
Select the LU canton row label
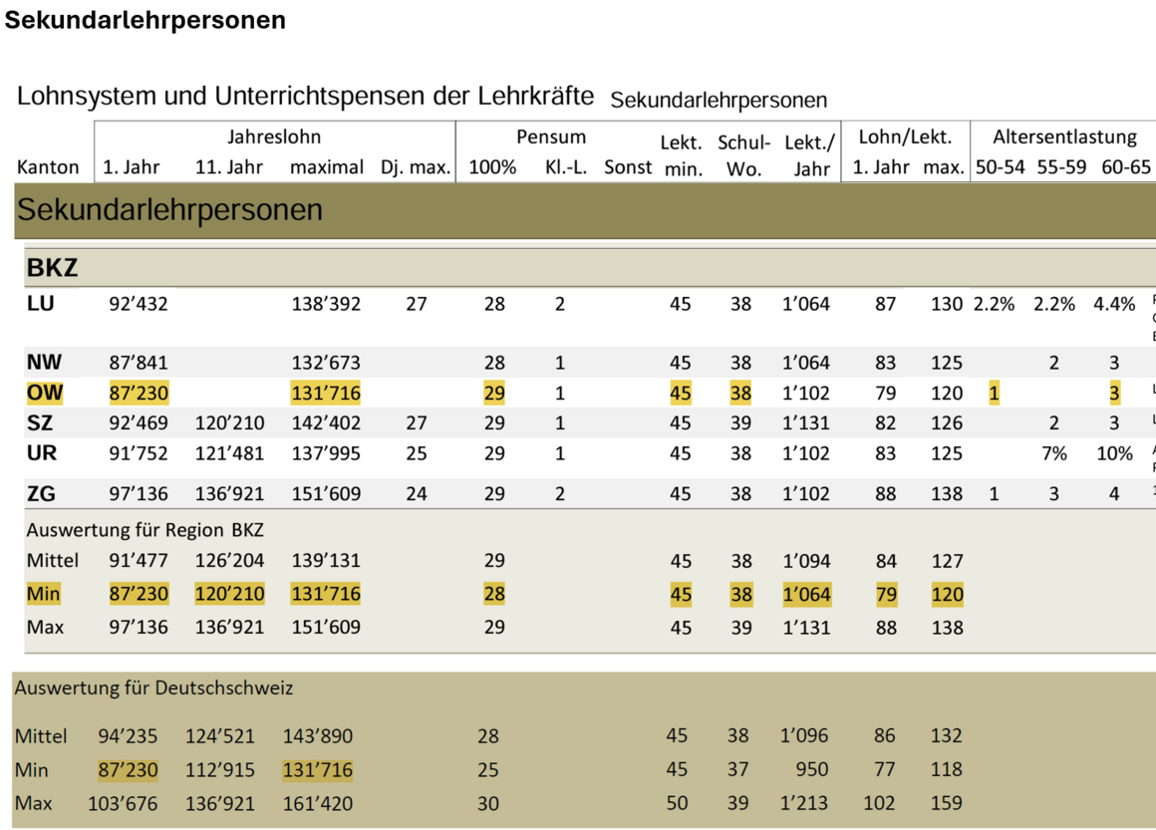pos(41,304)
